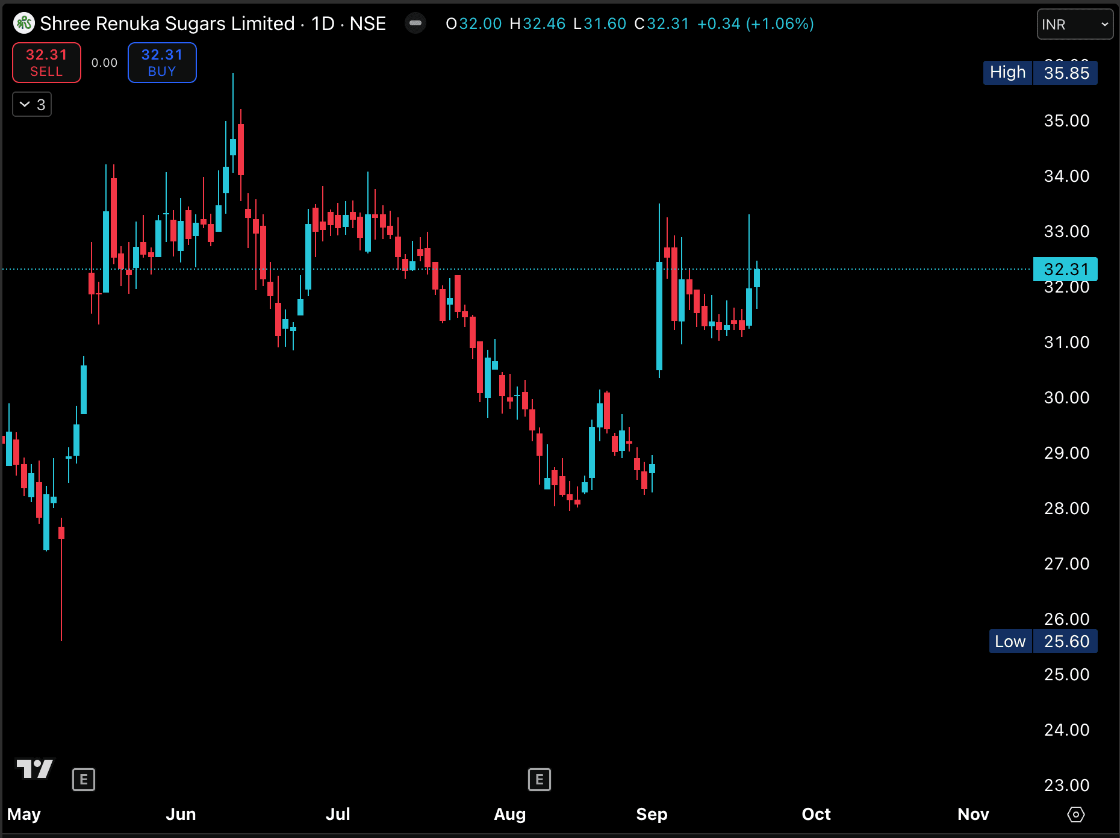Image resolution: width=1120 pixels, height=838 pixels.
Task: Click the 25.00 price axis label
Action: [1066, 674]
